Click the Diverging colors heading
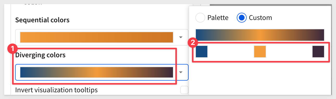336x99 pixels. (x=40, y=55)
